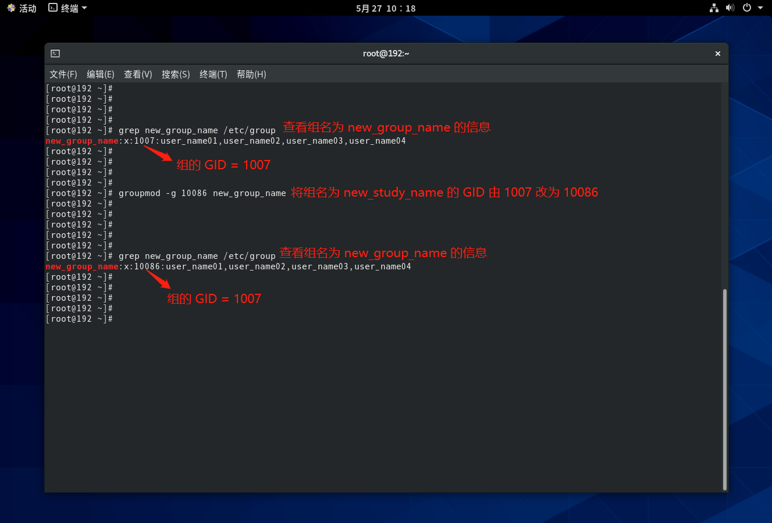772x523 pixels.
Task: Click the volume speaker icon
Action: point(730,8)
